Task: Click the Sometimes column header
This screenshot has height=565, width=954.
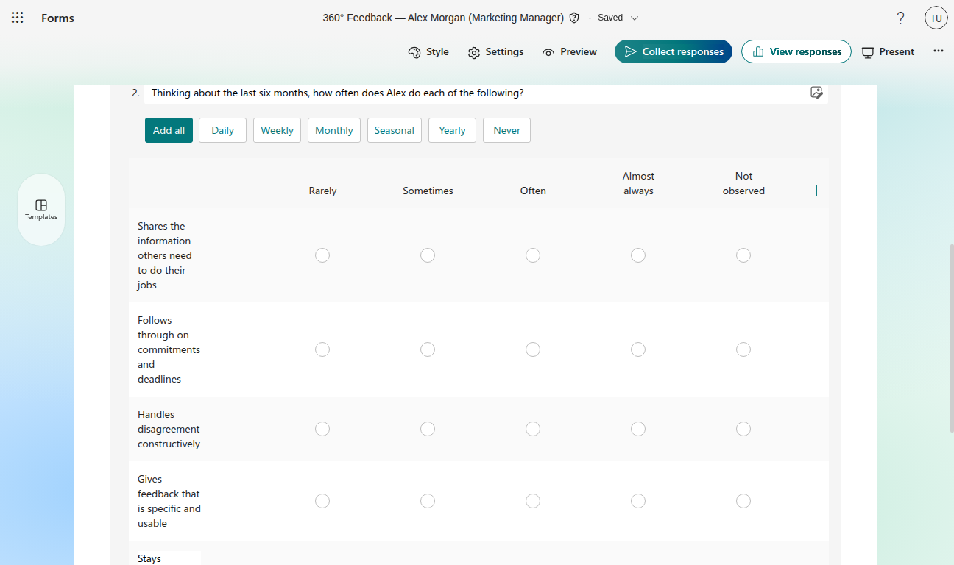Action: [428, 191]
